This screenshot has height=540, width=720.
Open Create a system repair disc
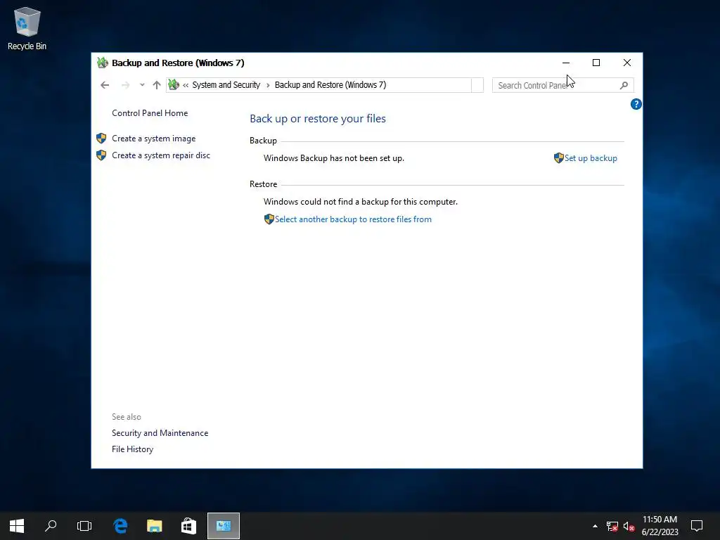point(161,155)
